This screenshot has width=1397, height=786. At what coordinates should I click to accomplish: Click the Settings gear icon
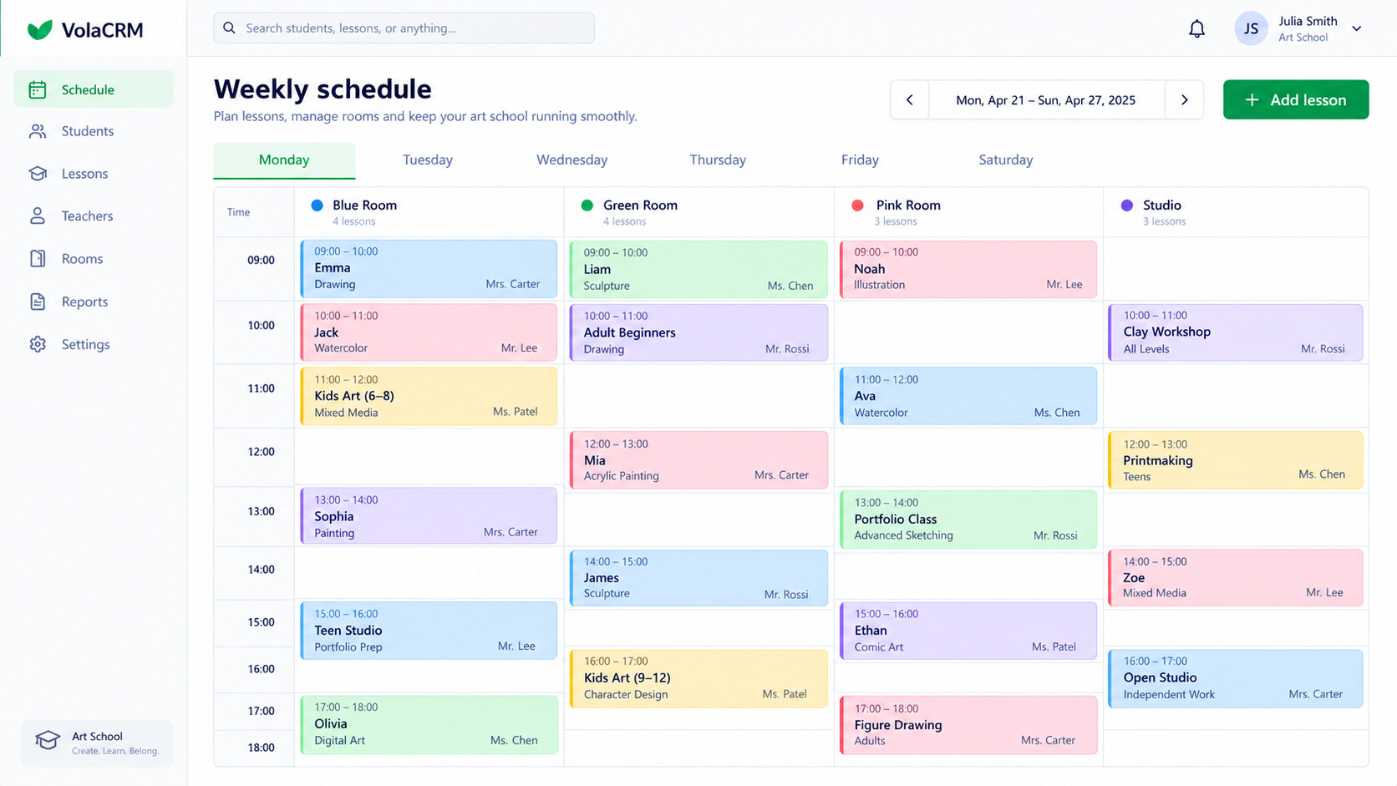(x=38, y=344)
